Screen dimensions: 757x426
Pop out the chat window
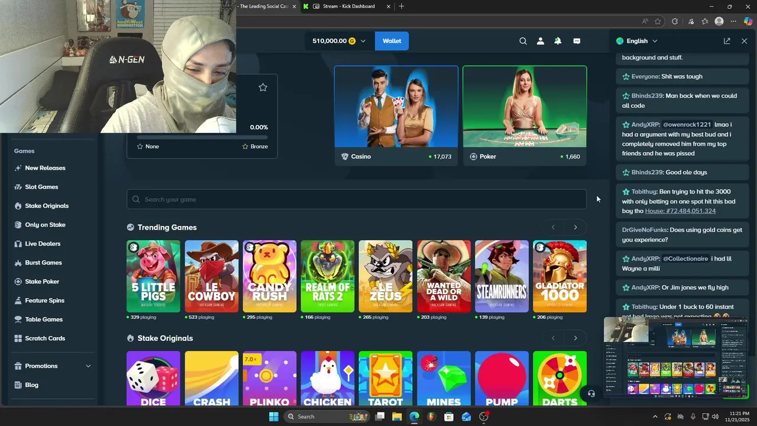pyautogui.click(x=727, y=41)
